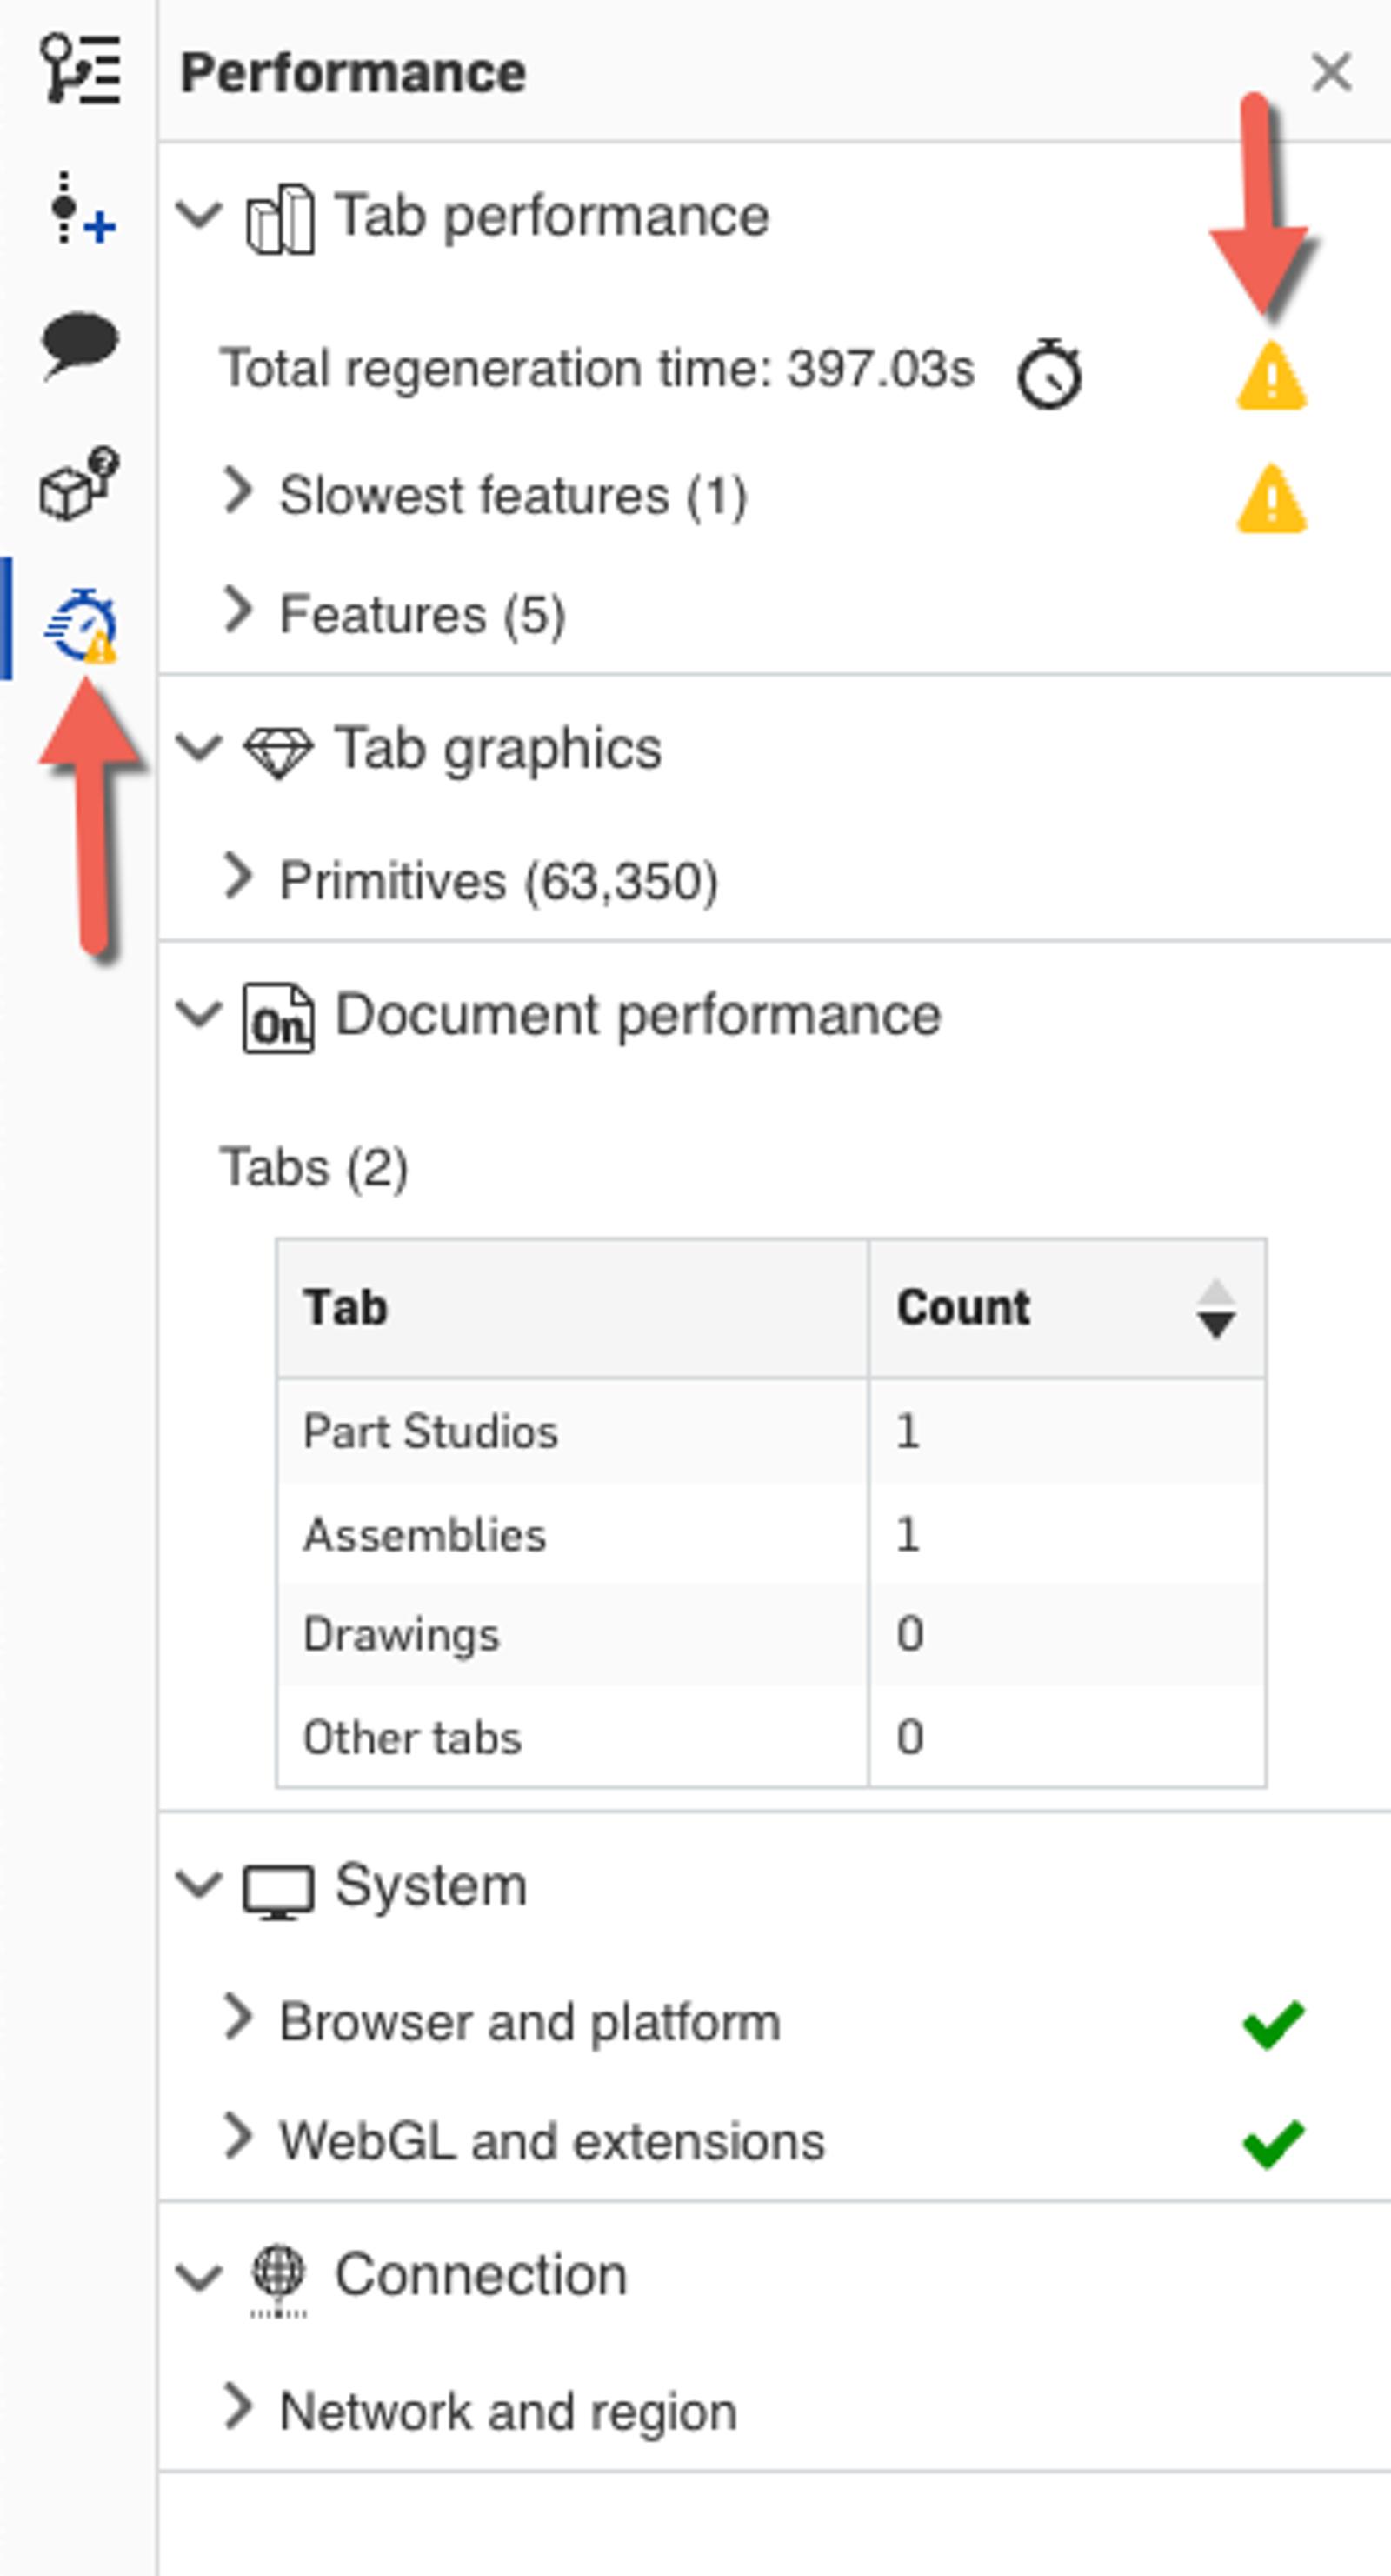The width and height of the screenshot is (1391, 2576).
Task: Collapse the Tab performance section
Action: [199, 215]
